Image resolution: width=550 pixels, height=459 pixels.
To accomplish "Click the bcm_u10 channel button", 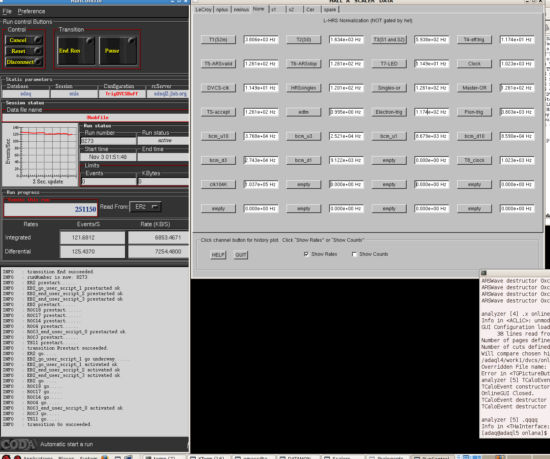I will pos(218,136).
